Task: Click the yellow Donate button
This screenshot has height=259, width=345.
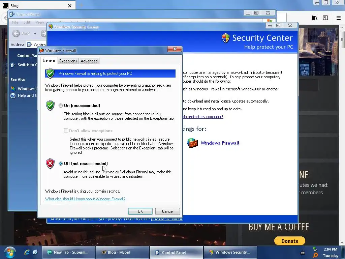Action: tap(289, 241)
